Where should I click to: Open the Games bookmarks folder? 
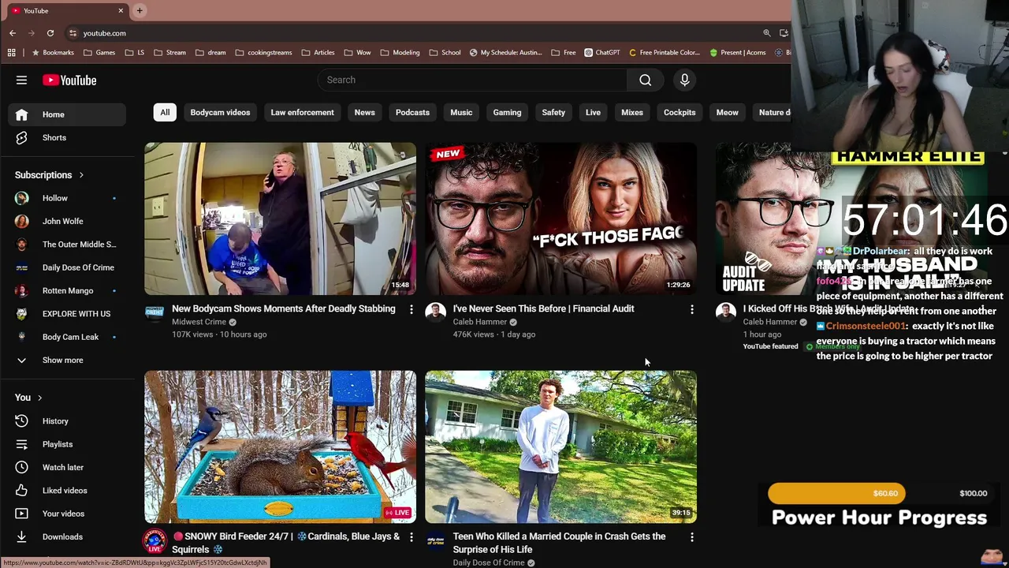(99, 52)
